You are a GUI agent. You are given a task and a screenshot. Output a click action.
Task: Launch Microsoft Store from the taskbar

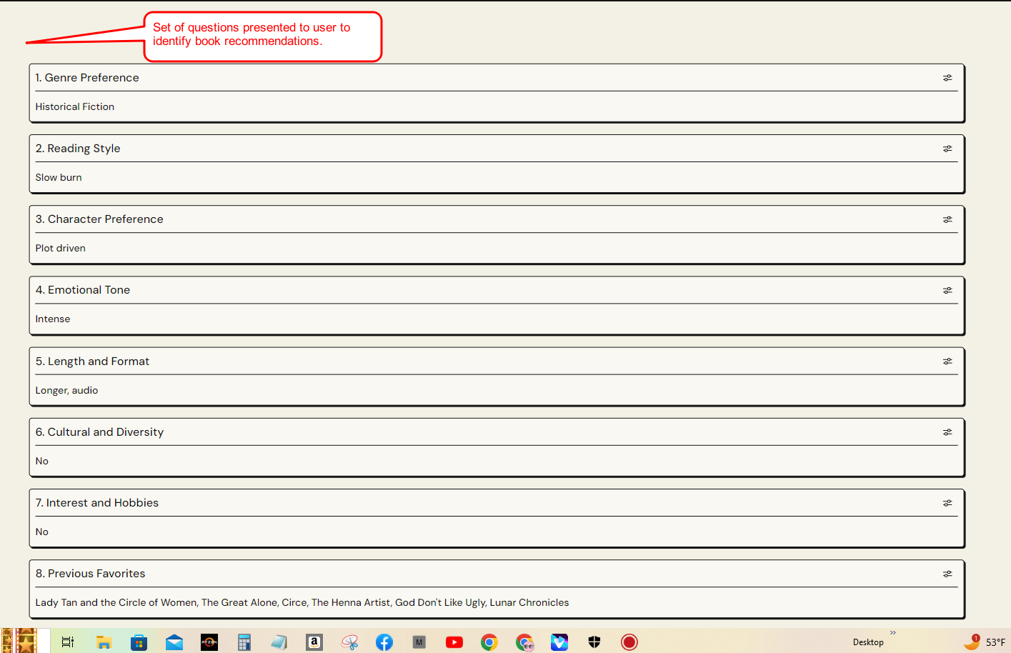pyautogui.click(x=139, y=642)
